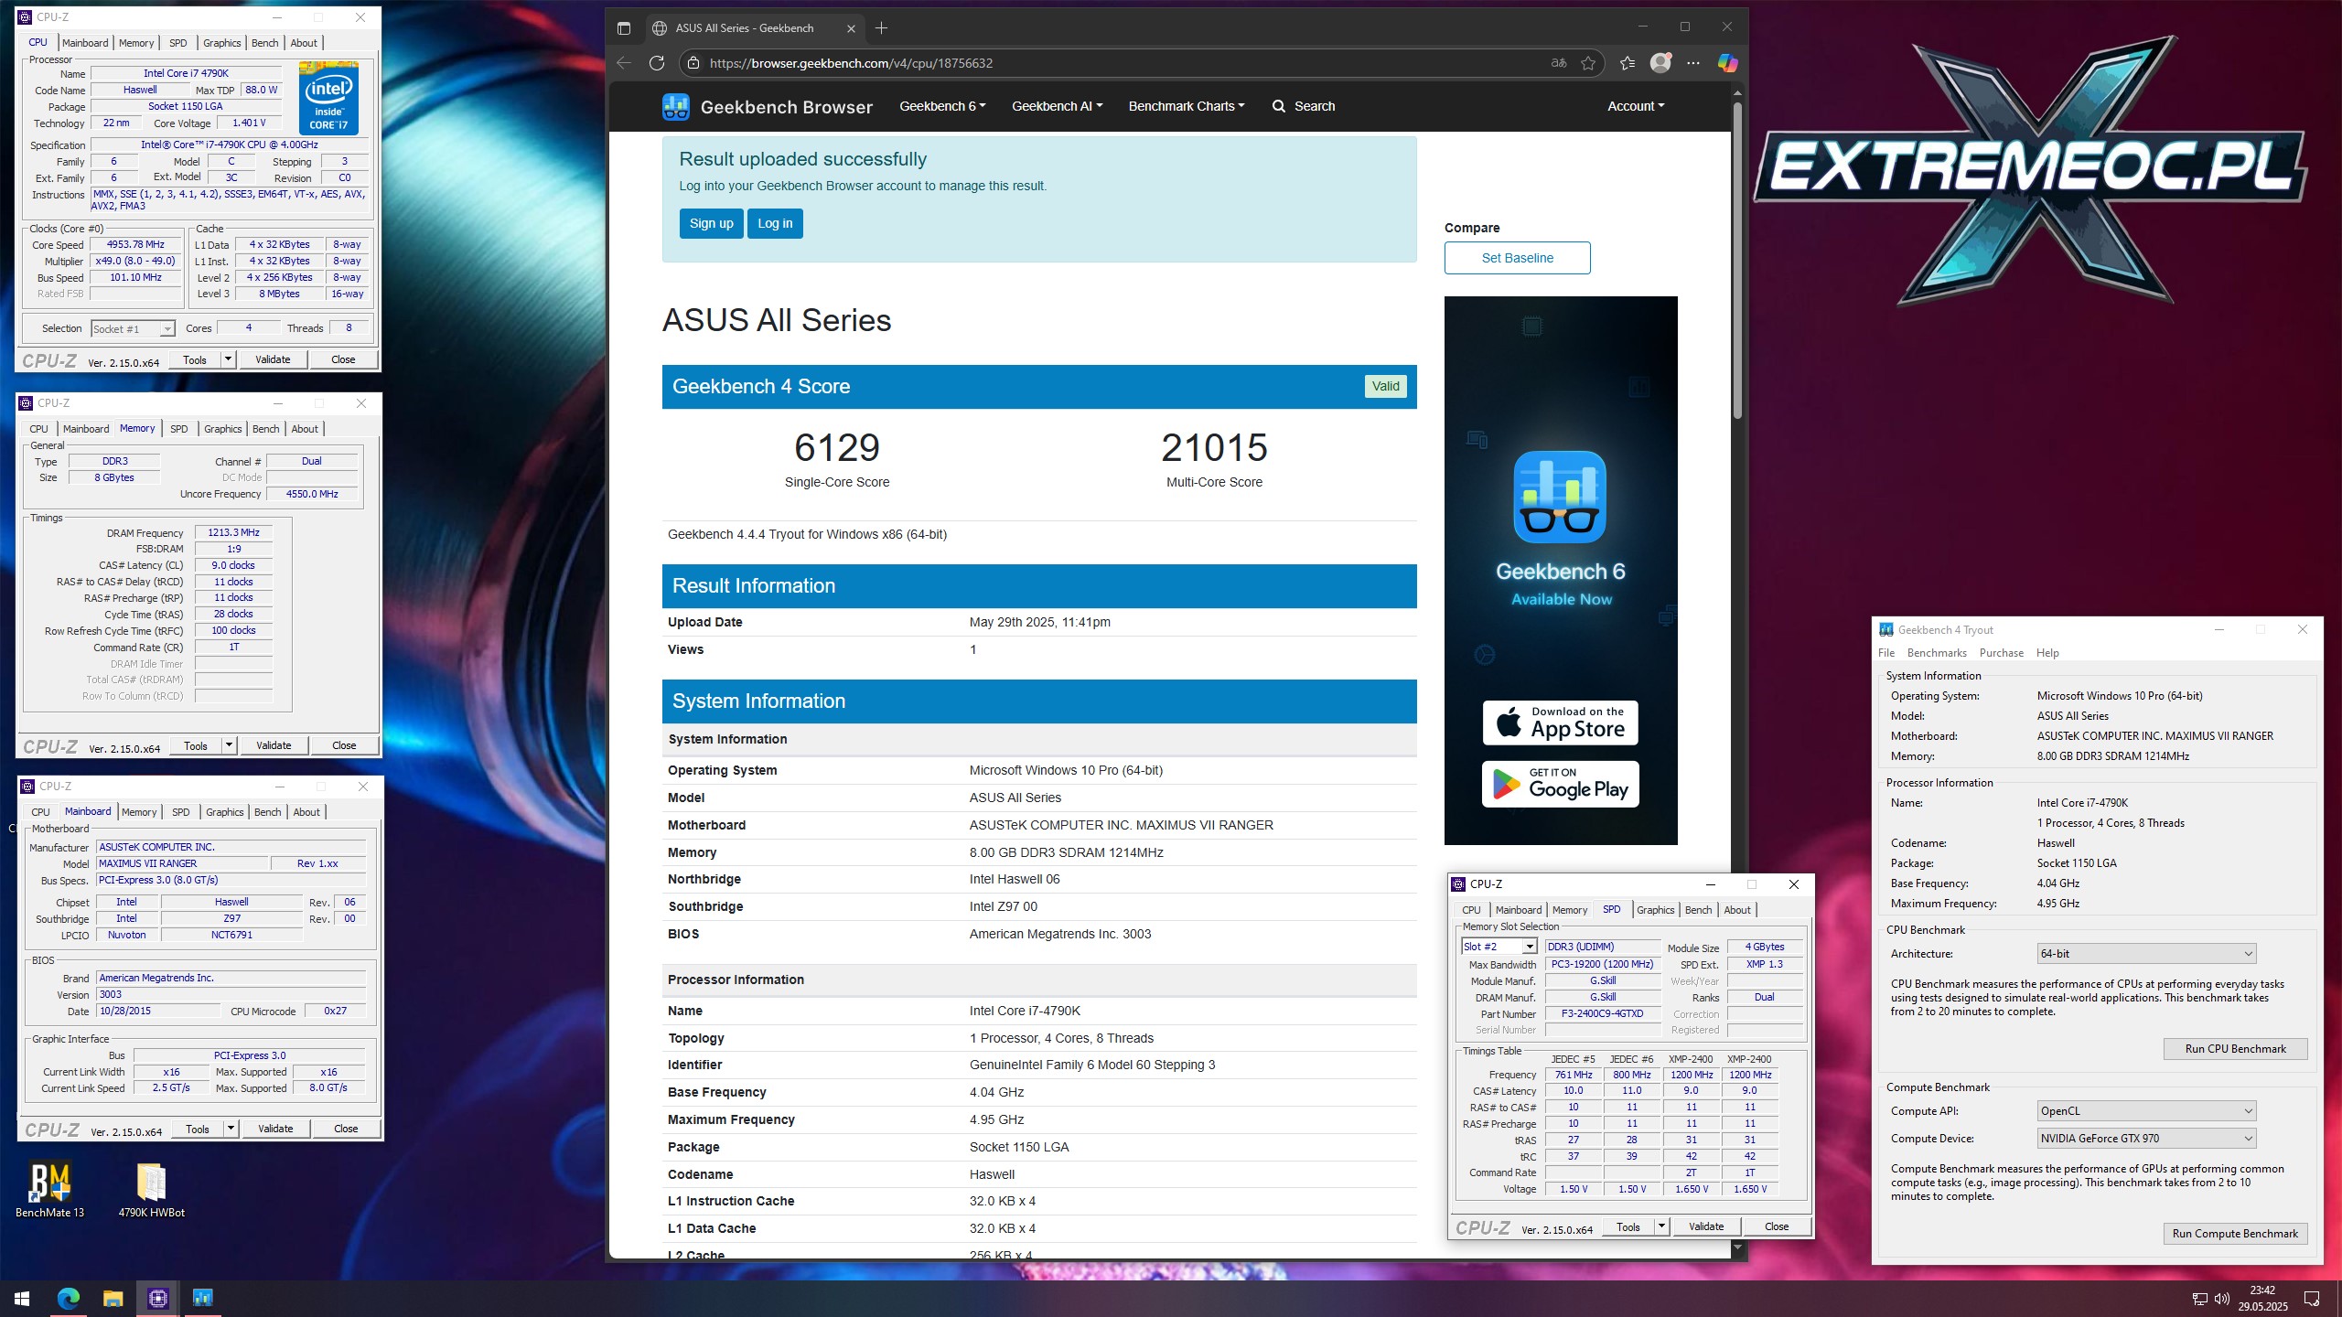Click the Geekbench taskbar icon
Screen dimensions: 2342x1317
pyautogui.click(x=202, y=1298)
